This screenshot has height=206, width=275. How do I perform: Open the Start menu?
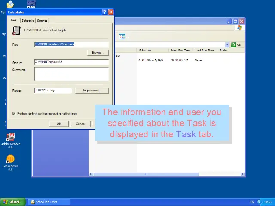[12, 202]
